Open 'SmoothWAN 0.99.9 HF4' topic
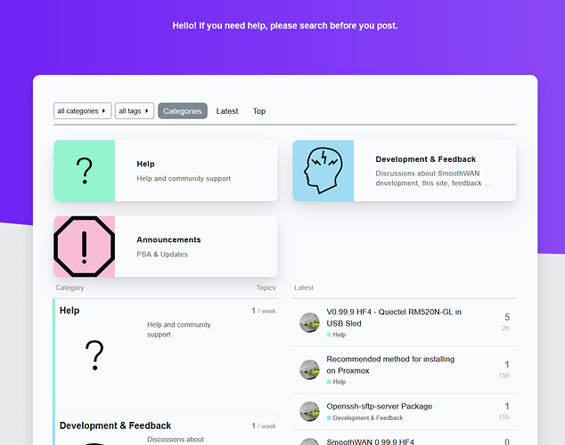 371,441
